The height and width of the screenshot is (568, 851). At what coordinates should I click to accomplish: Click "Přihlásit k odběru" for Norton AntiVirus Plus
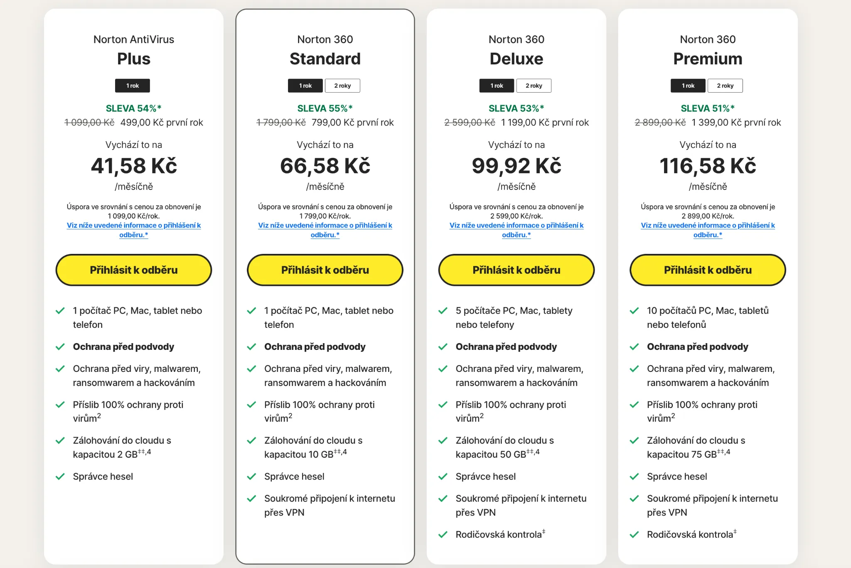click(133, 270)
